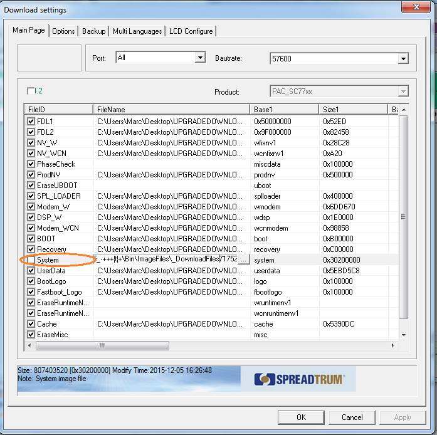Click the userdata base cell

point(266,271)
